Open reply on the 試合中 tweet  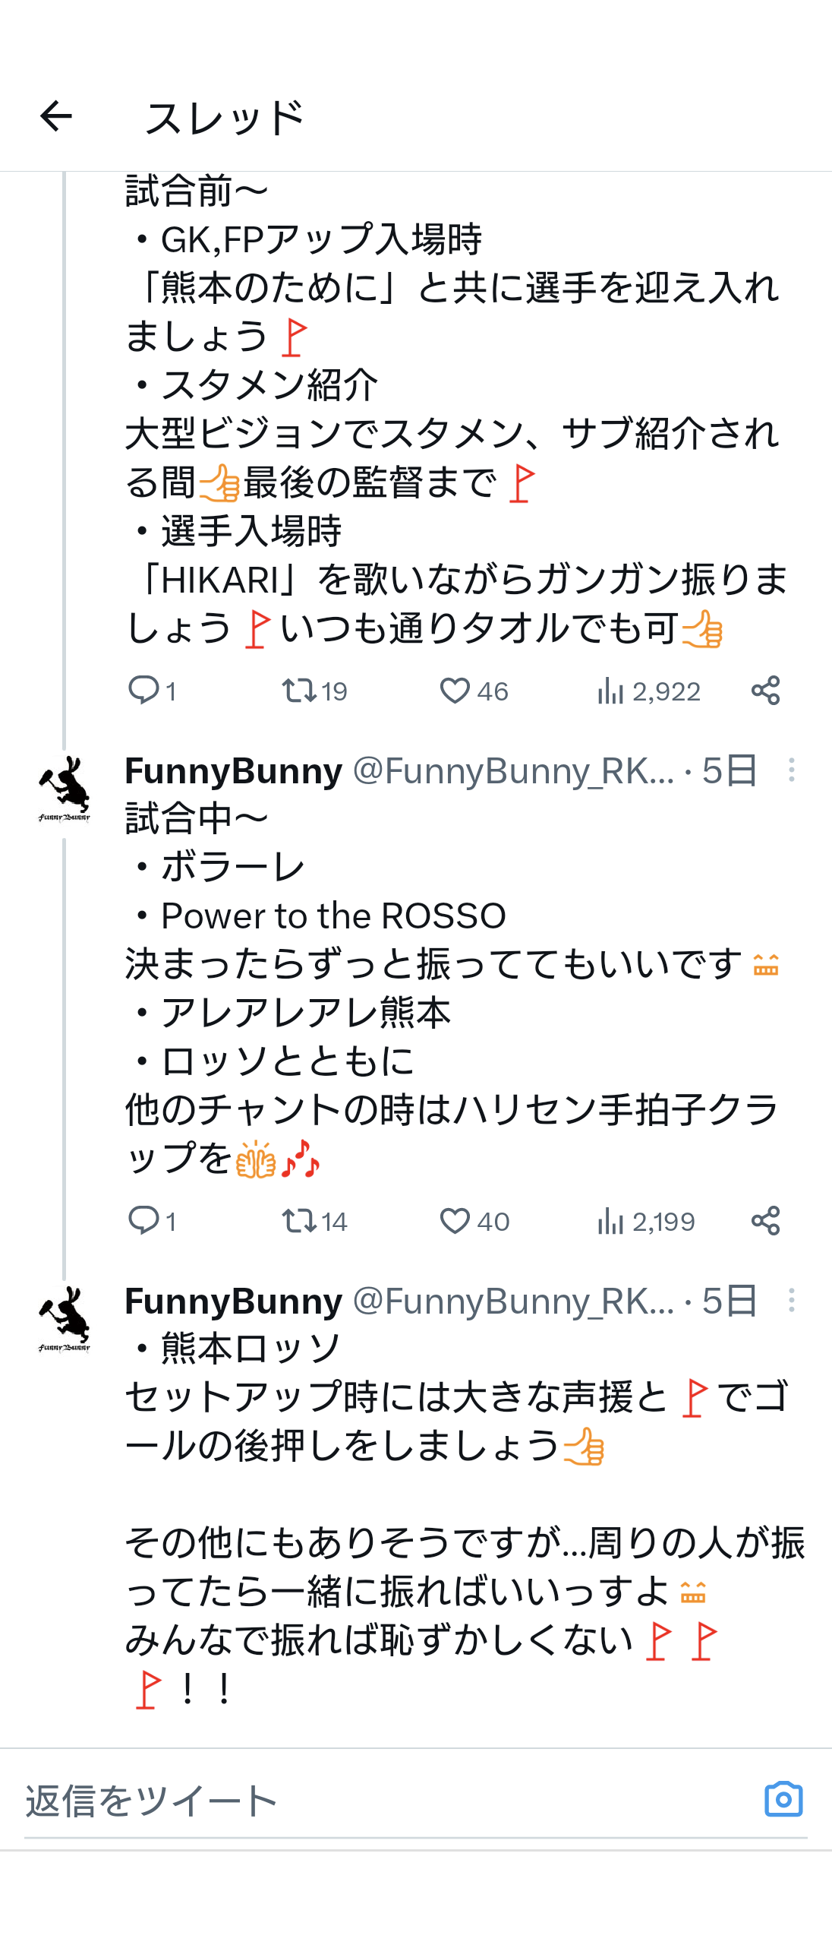point(152,1221)
